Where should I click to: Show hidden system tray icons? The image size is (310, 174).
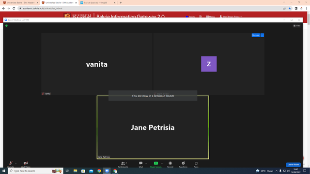coord(277,171)
